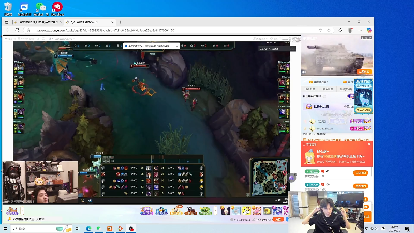Select the third ranking list tab
This screenshot has width=414, height=233.
click(x=346, y=89)
